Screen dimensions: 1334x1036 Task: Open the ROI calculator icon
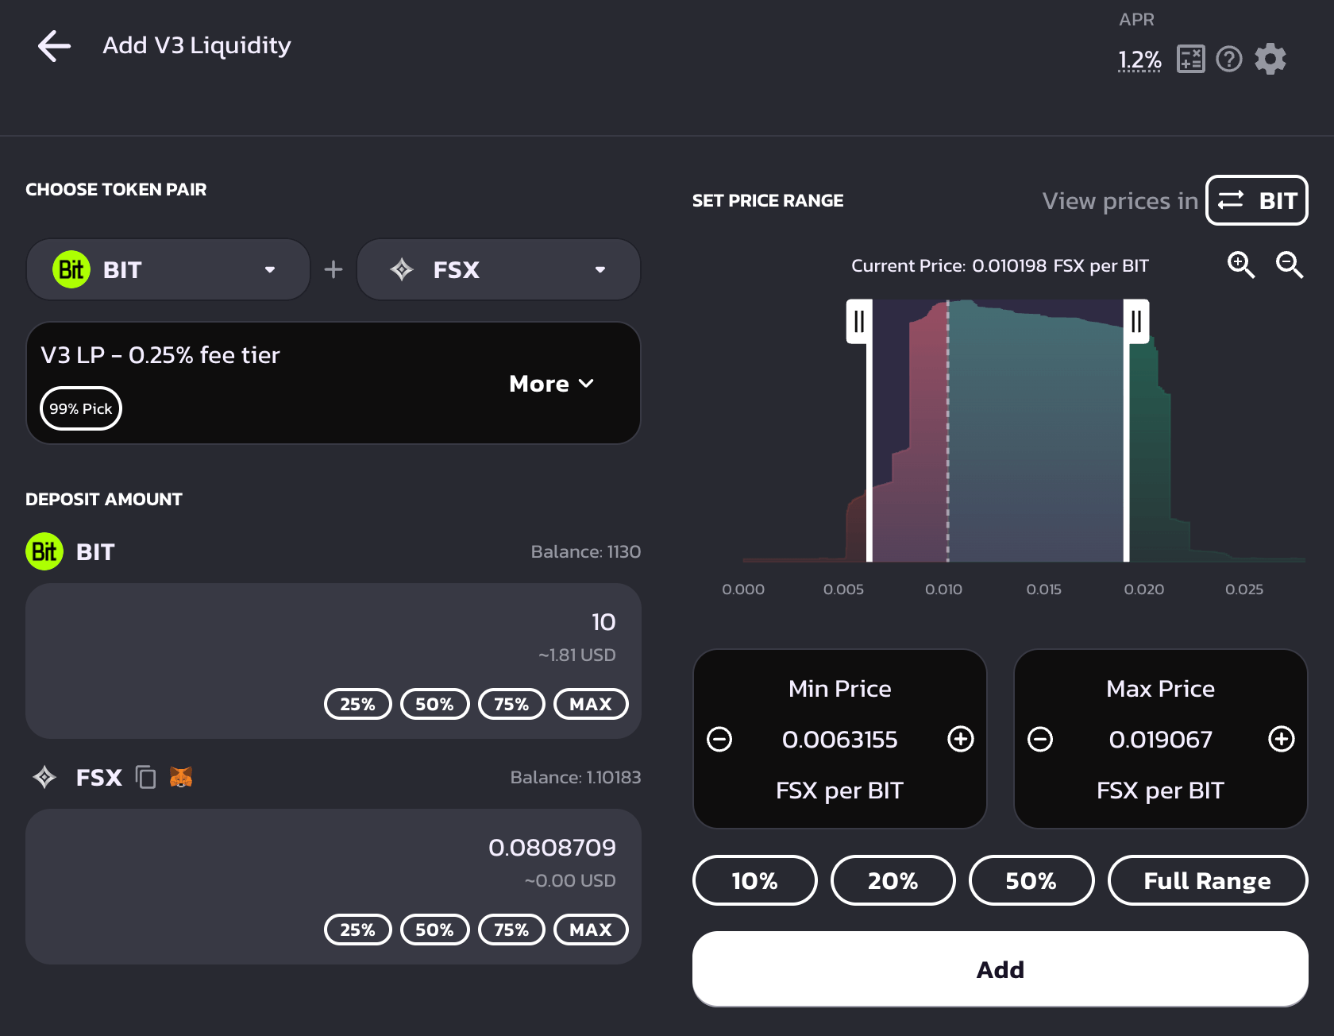(x=1190, y=60)
